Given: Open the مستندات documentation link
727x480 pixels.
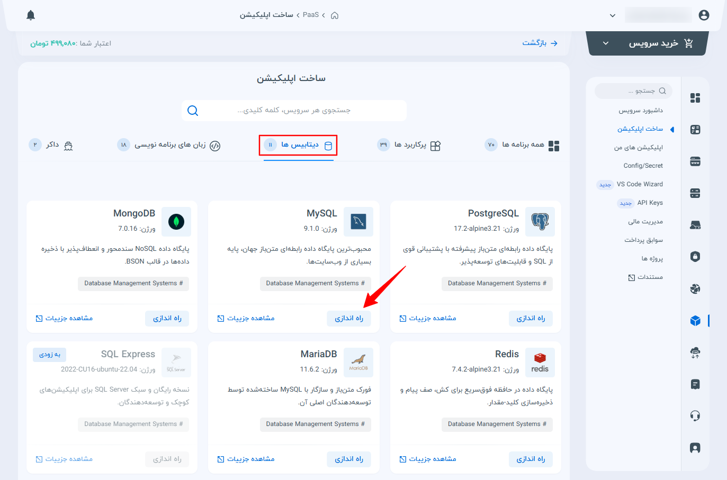Looking at the screenshot, I should click(x=645, y=277).
